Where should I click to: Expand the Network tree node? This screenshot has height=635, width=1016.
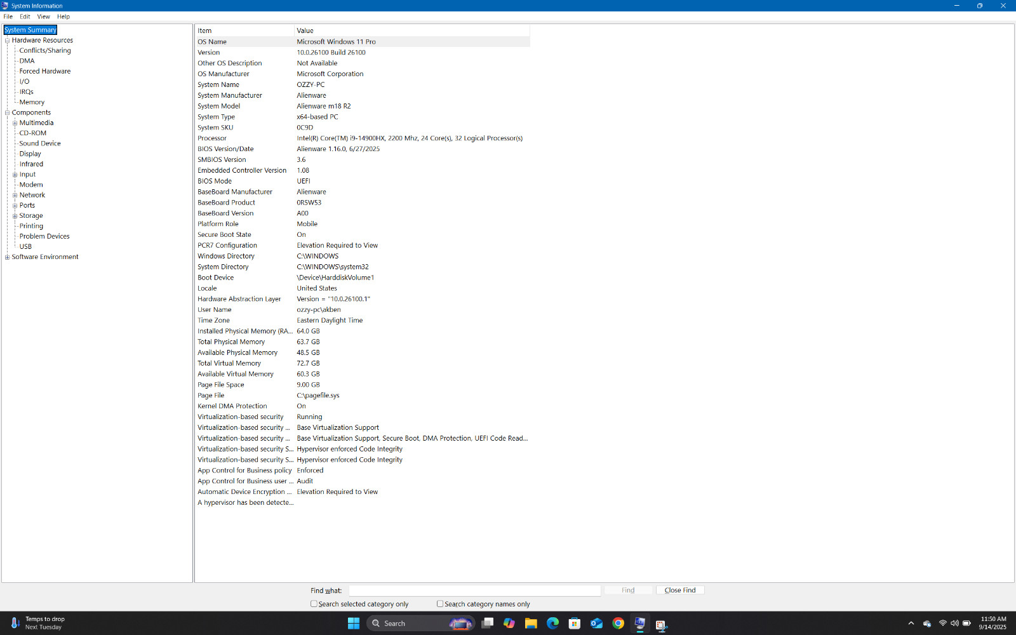click(x=15, y=196)
